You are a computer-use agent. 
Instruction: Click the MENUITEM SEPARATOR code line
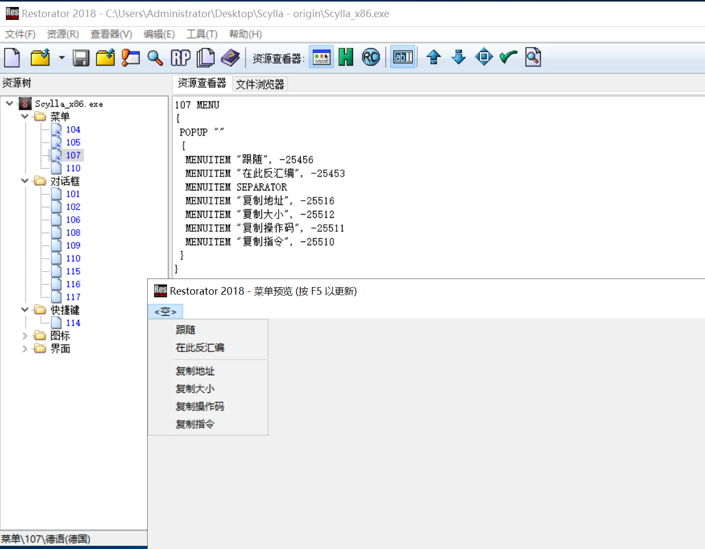point(236,187)
